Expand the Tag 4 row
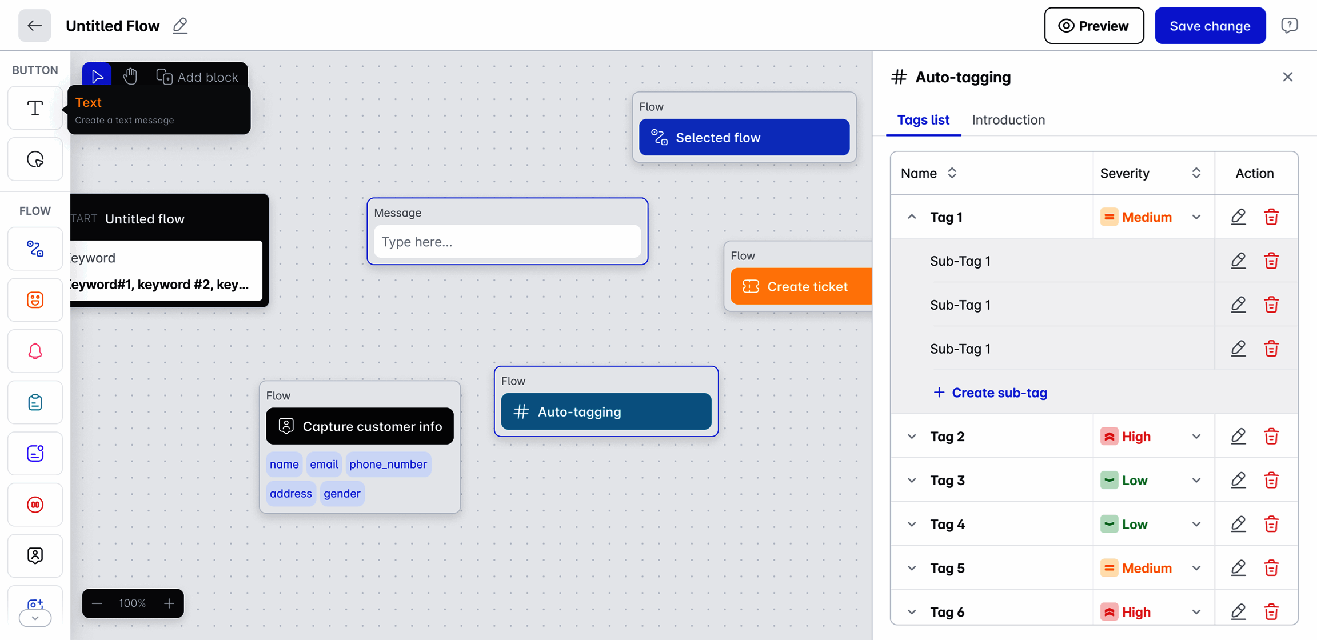 click(912, 525)
